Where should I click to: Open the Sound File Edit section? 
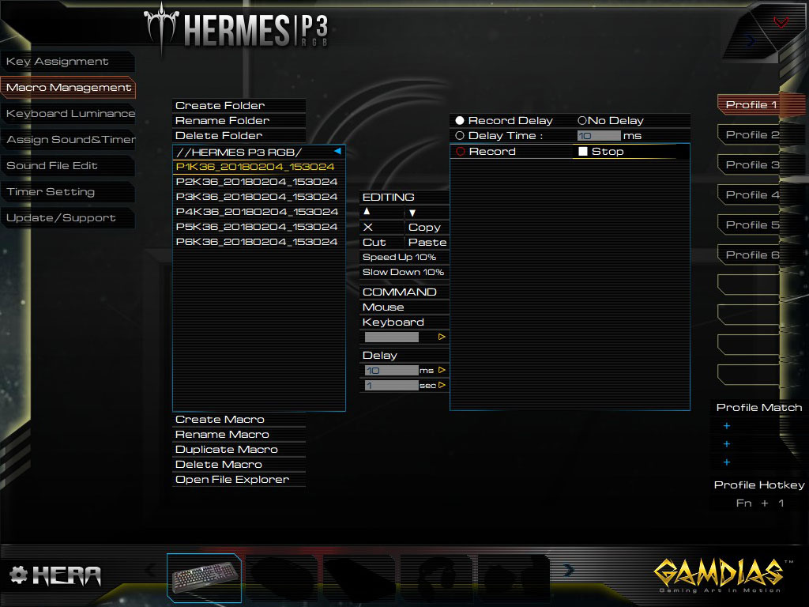(x=68, y=166)
